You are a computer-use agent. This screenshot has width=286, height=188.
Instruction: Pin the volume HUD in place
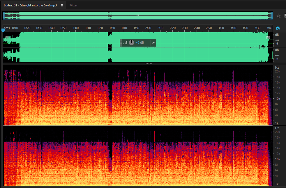click(153, 43)
